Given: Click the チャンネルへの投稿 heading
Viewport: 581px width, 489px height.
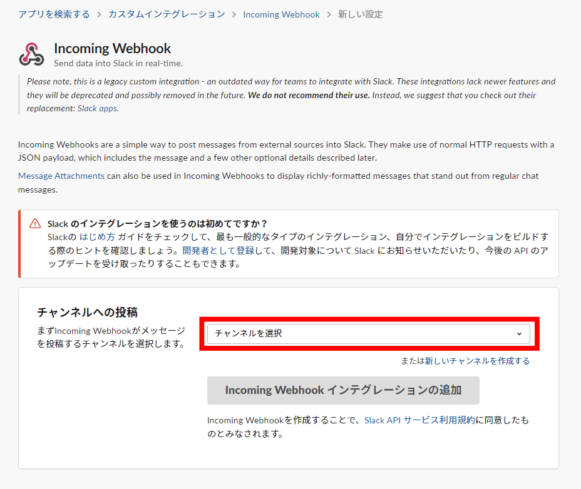Looking at the screenshot, I should click(x=88, y=313).
